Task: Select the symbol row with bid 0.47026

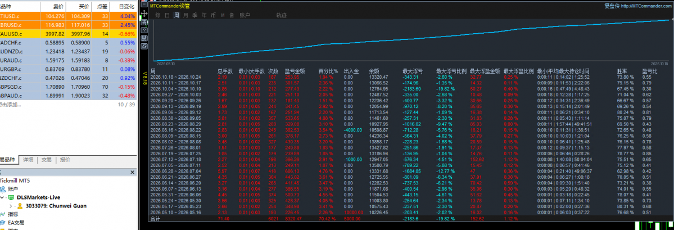Action: click(69, 78)
